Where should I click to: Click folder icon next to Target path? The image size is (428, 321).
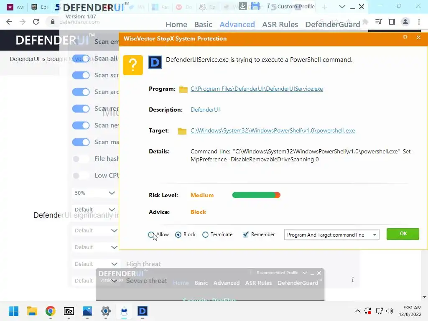[x=182, y=131]
